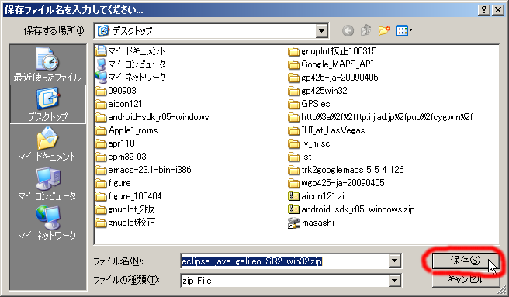509x297 pixels.
Task: Select the trk2googlemaps_5_5_4_126 folder
Action: click(346, 170)
